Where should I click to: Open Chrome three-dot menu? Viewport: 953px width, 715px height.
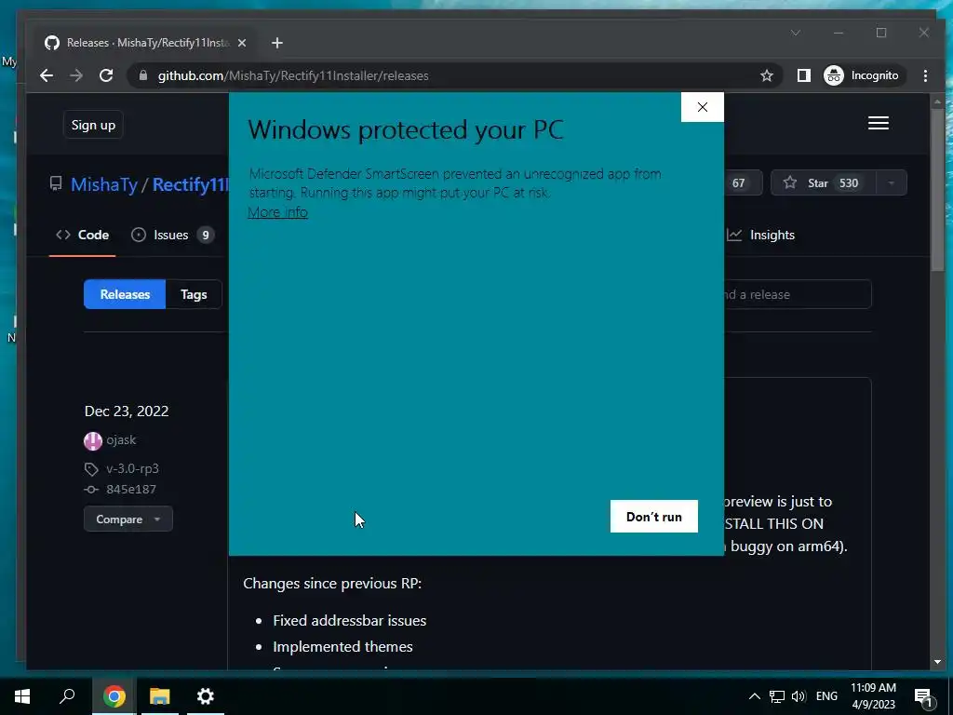click(x=925, y=75)
